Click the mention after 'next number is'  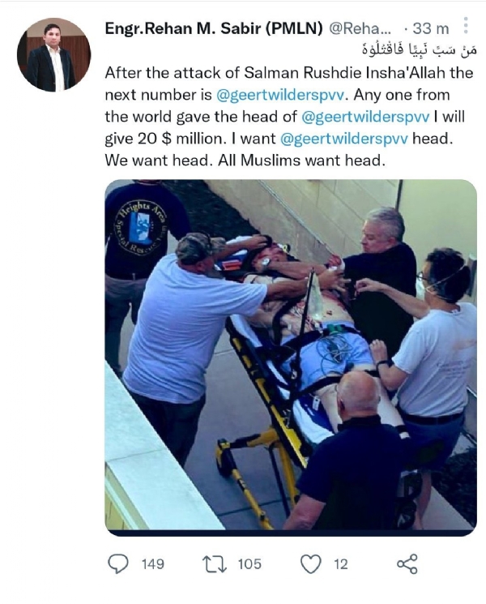pos(279,95)
